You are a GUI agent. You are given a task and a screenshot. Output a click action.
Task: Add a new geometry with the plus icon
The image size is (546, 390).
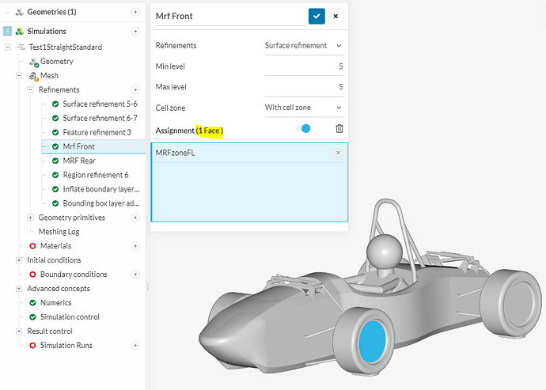click(x=135, y=12)
